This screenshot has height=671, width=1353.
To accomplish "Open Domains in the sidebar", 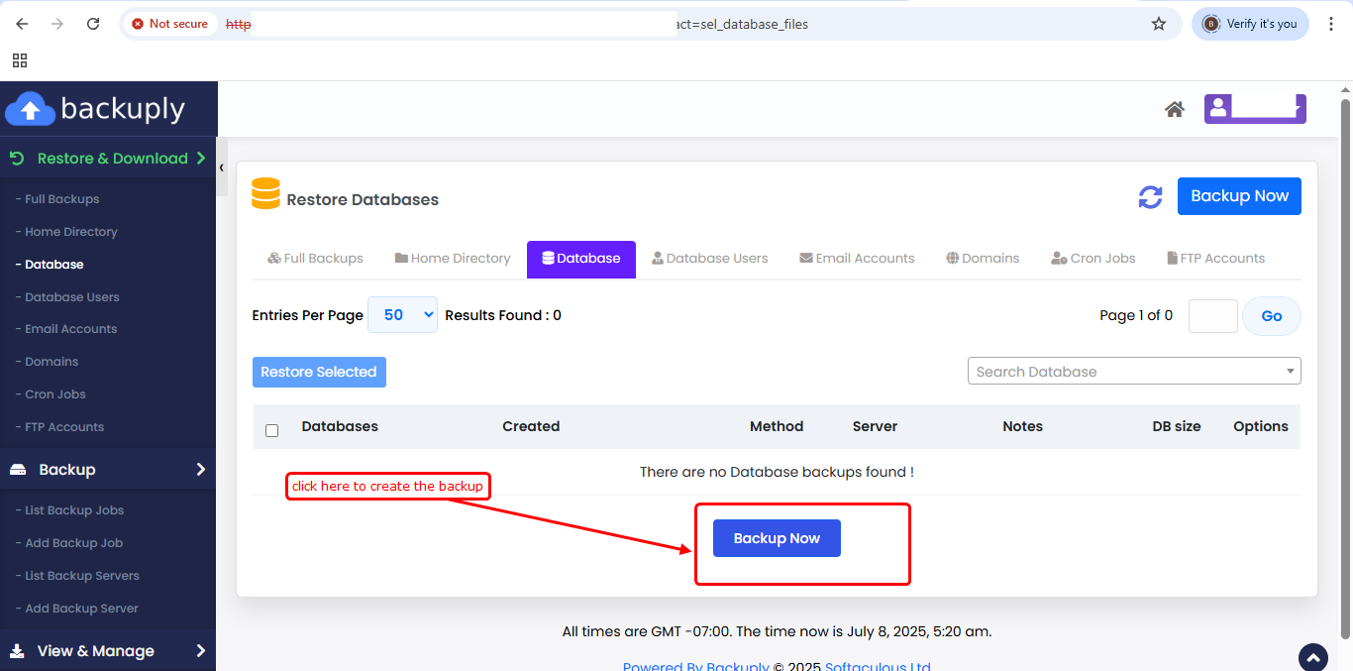I will pos(52,362).
